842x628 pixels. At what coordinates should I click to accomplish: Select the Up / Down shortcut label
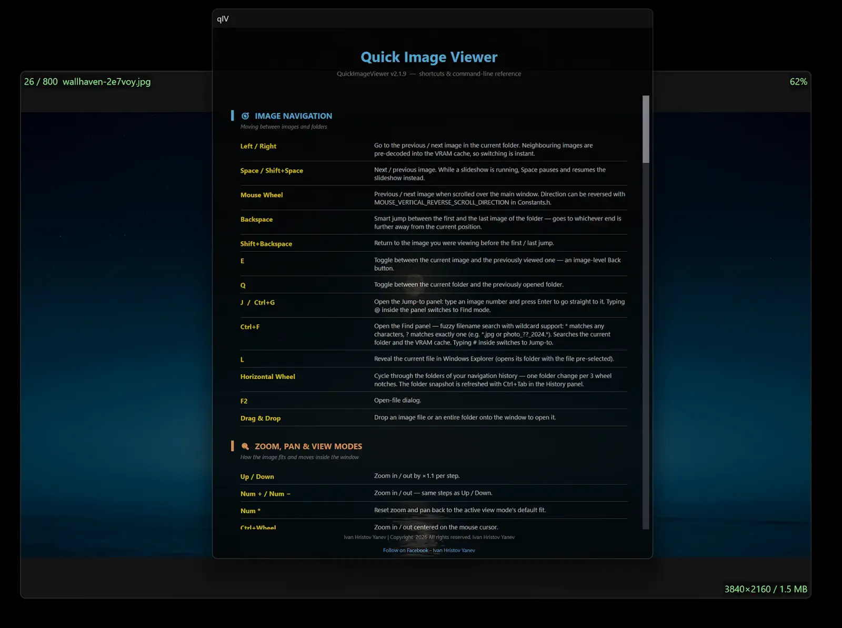click(x=257, y=477)
